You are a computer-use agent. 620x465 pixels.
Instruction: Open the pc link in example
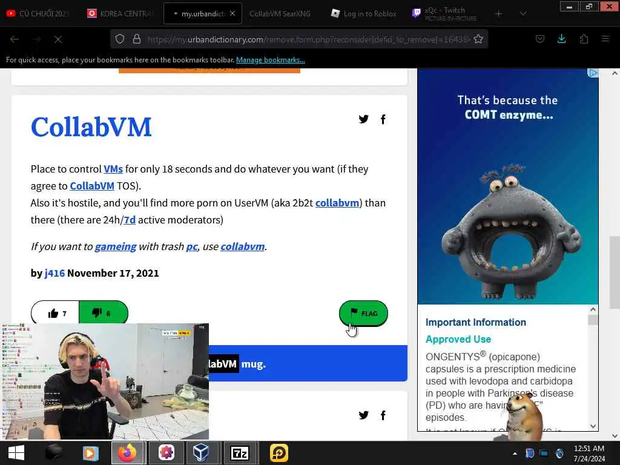click(192, 247)
